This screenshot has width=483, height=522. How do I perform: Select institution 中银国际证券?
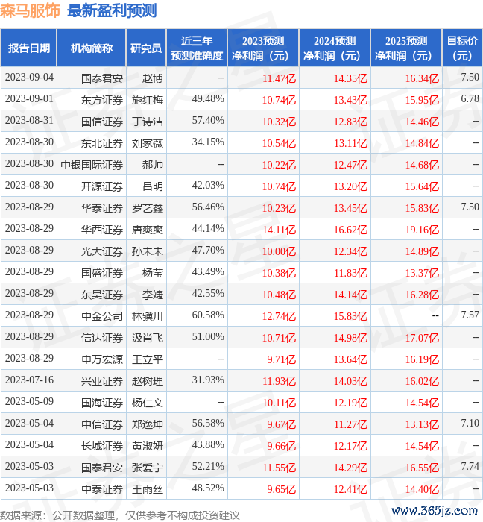(92, 165)
